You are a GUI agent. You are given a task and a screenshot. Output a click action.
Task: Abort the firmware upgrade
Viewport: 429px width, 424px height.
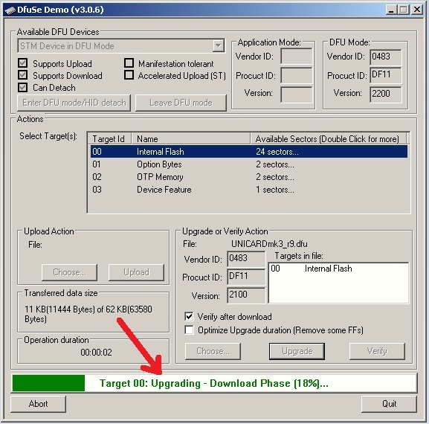click(x=39, y=404)
